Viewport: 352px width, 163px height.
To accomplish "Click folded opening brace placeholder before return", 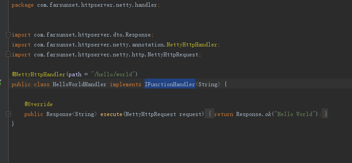I will [210, 114].
